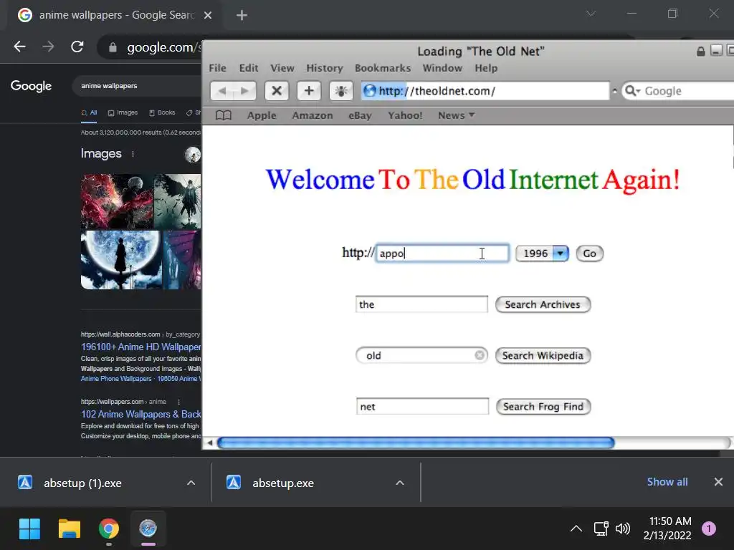The height and width of the screenshot is (550, 734).
Task: Open a new Chrome tab with plus button
Action: [242, 16]
